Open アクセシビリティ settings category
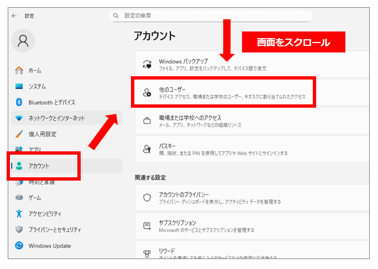 pyautogui.click(x=67, y=214)
